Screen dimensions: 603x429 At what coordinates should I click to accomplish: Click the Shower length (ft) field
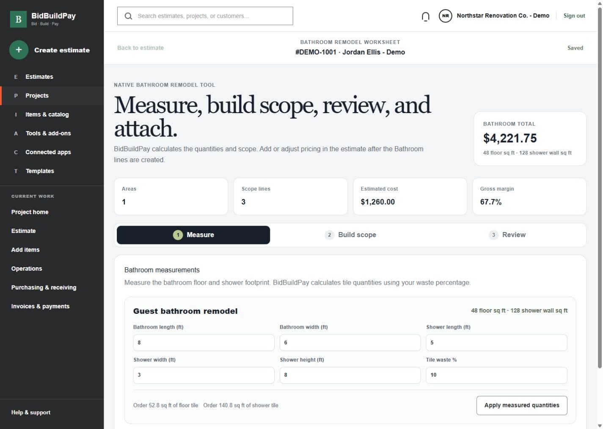[x=497, y=343]
